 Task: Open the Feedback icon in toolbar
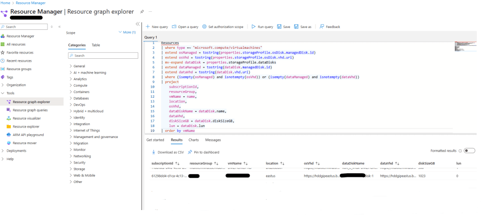click(x=322, y=27)
